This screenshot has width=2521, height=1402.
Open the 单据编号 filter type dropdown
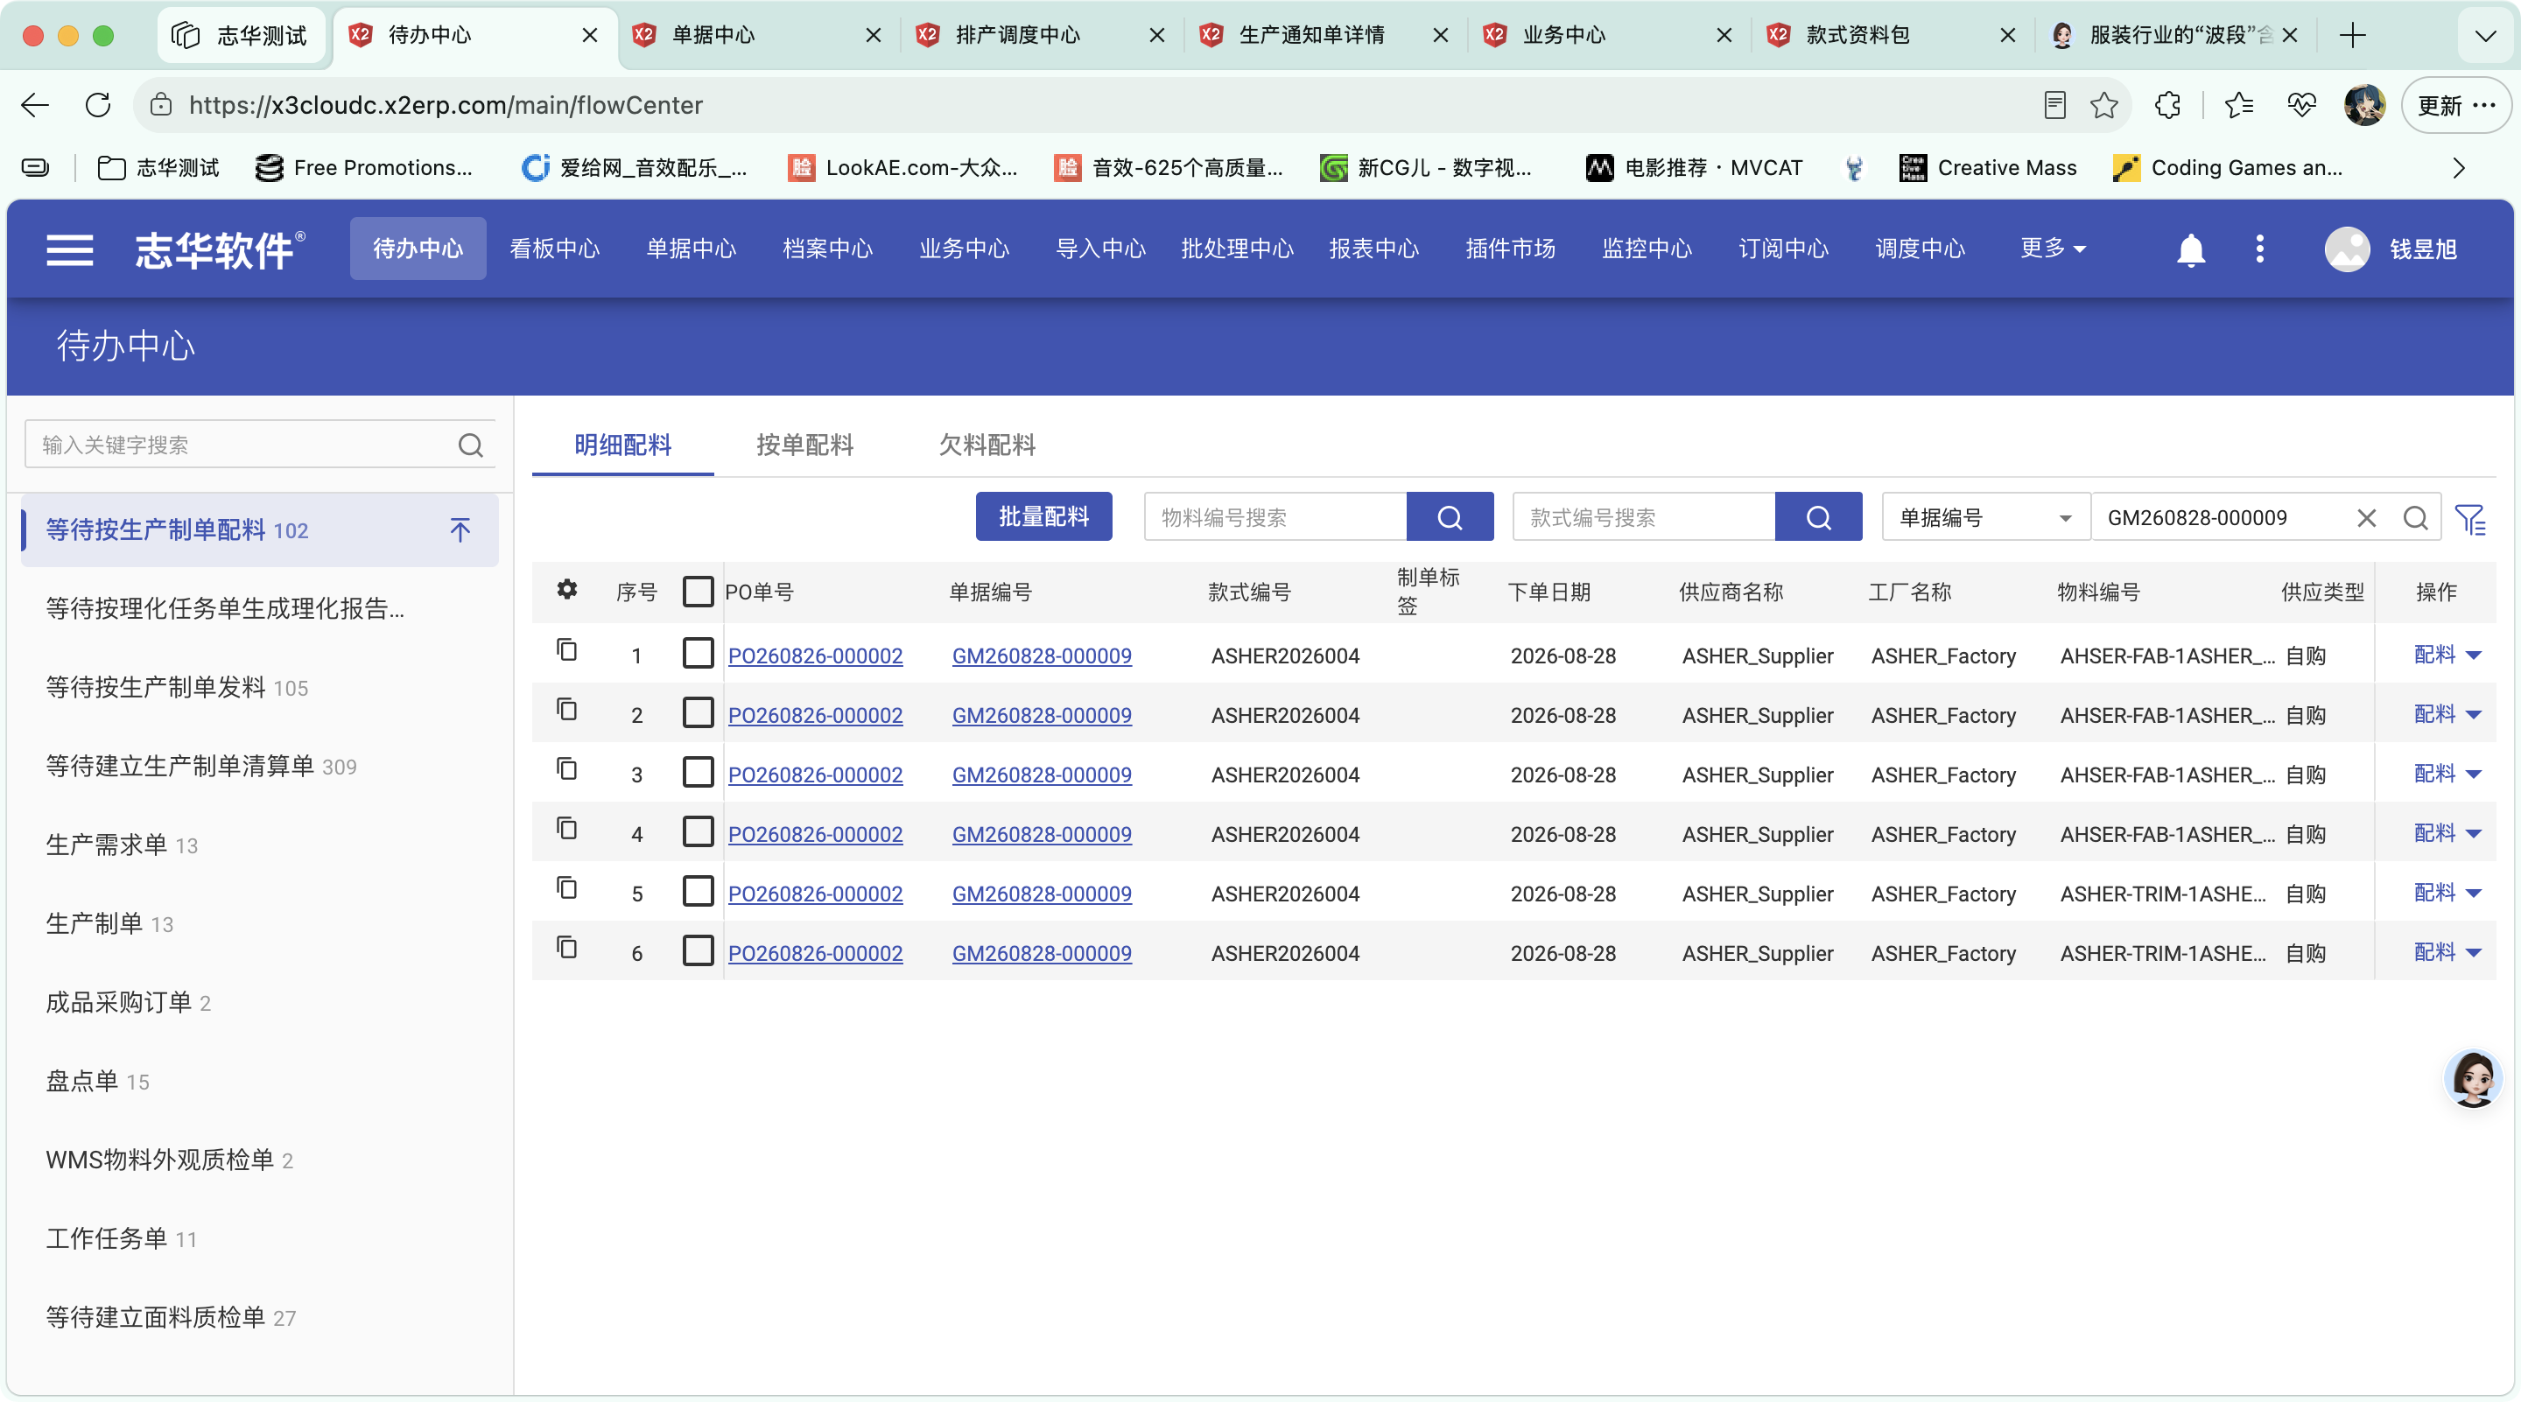(1985, 517)
